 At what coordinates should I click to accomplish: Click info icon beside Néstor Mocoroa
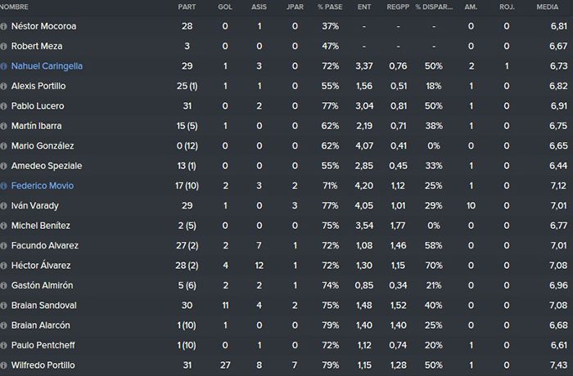3,26
